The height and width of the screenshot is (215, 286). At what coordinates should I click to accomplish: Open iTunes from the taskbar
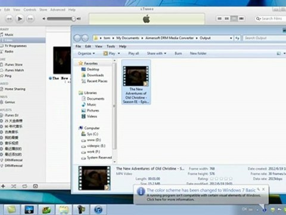pyautogui.click(x=98, y=210)
